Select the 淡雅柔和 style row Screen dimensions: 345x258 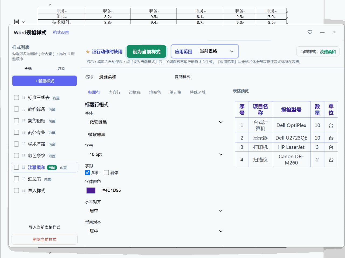click(44, 167)
